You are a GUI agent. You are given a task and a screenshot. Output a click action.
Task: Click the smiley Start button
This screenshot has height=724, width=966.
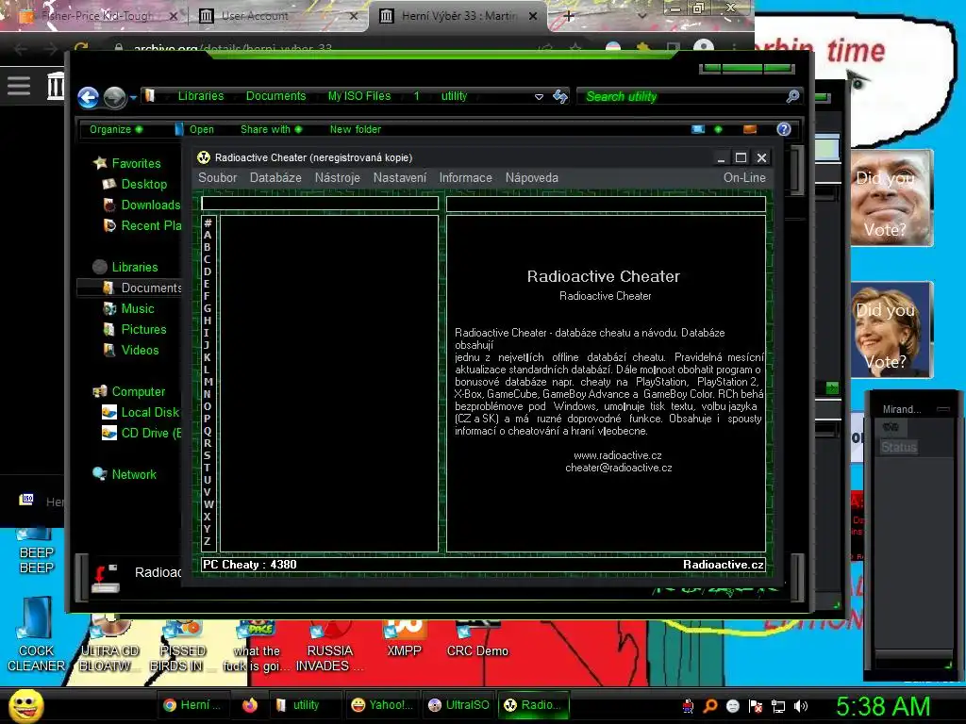tap(26, 705)
